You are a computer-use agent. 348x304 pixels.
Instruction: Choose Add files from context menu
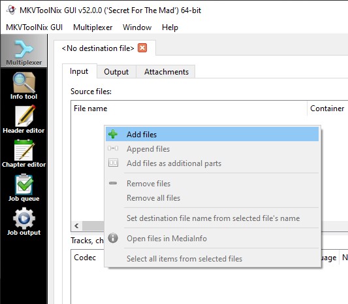click(x=212, y=134)
